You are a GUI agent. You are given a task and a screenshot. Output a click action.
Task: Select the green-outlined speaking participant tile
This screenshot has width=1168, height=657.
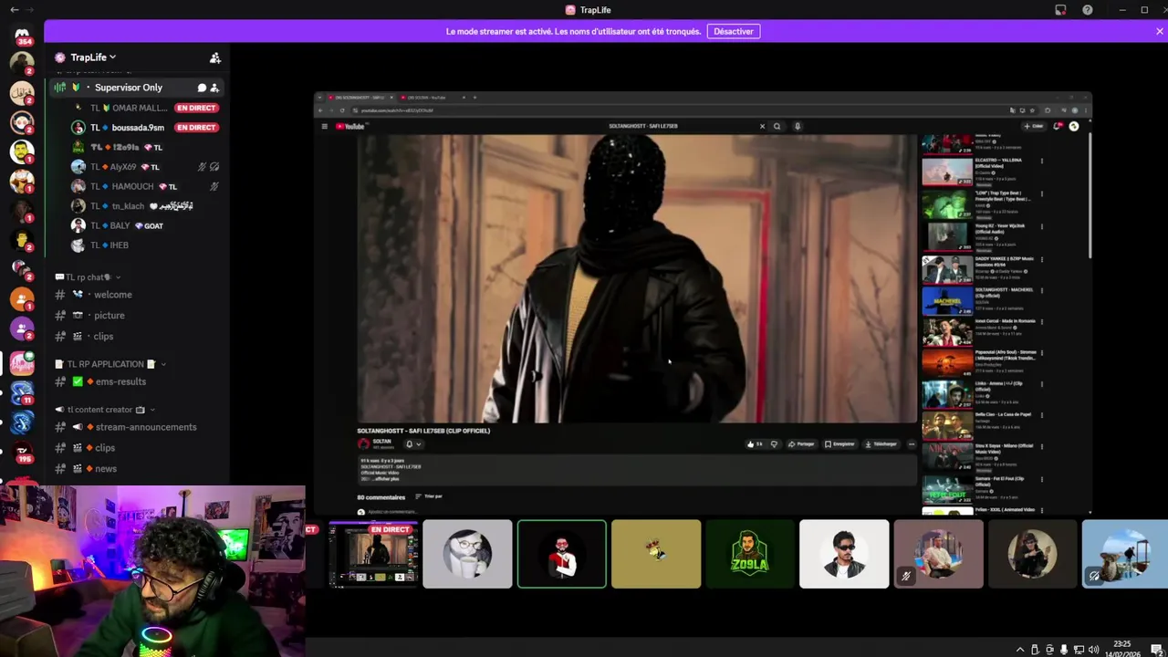pyautogui.click(x=562, y=554)
